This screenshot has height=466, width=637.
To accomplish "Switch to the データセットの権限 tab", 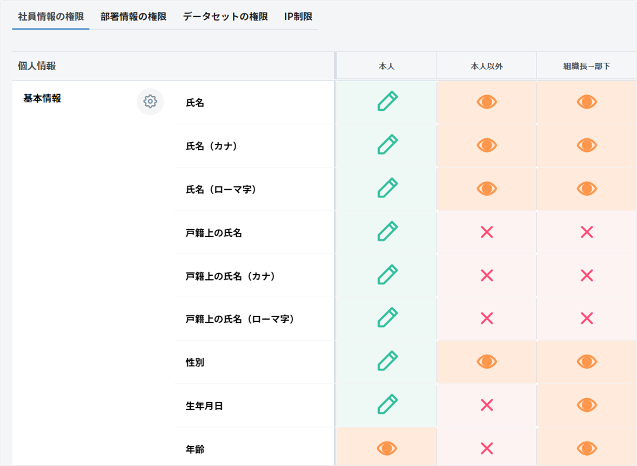I will click(225, 17).
